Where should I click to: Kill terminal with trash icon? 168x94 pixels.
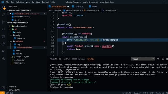pos(167,59)
